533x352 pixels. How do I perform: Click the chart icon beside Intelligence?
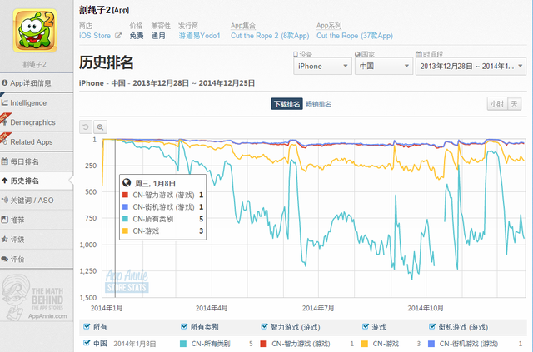click(4, 102)
